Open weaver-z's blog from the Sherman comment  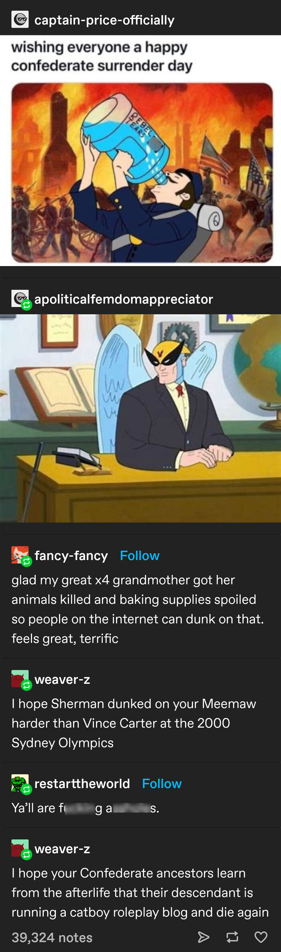click(62, 679)
